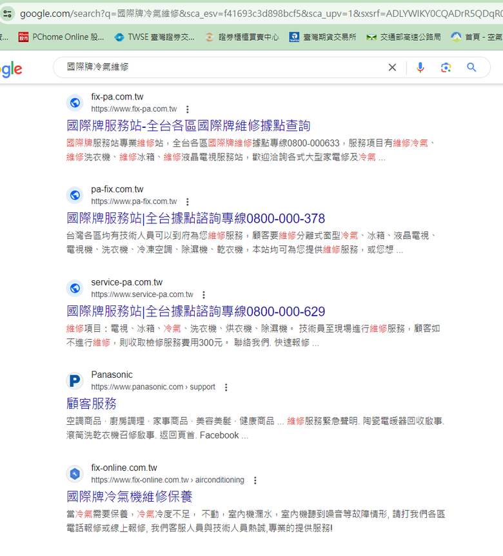The height and width of the screenshot is (556, 503).
Task: Open the 交通部高速公路局 bookmark
Action: [x=404, y=37]
